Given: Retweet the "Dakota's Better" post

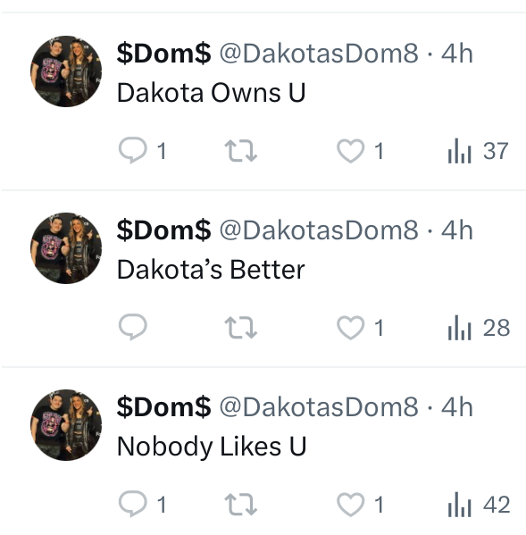Looking at the screenshot, I should pos(240,327).
